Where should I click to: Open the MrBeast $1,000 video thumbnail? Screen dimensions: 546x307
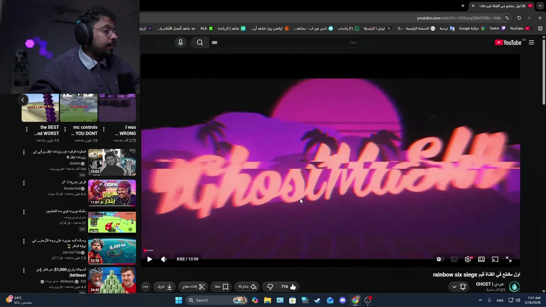[x=112, y=280]
